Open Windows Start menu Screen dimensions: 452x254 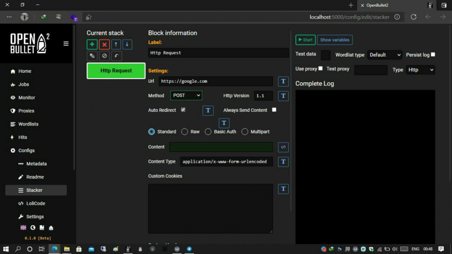[x=6, y=249]
